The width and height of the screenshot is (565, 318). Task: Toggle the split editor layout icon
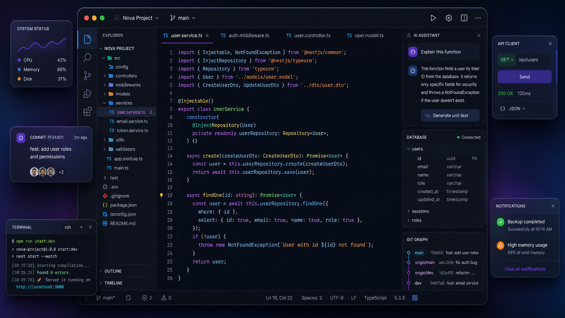pyautogui.click(x=464, y=18)
